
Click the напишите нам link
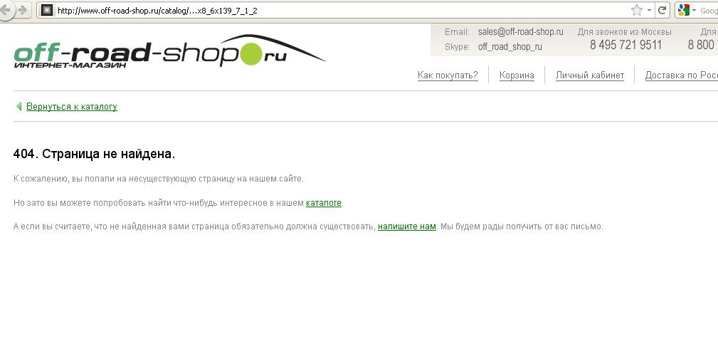pyautogui.click(x=406, y=226)
